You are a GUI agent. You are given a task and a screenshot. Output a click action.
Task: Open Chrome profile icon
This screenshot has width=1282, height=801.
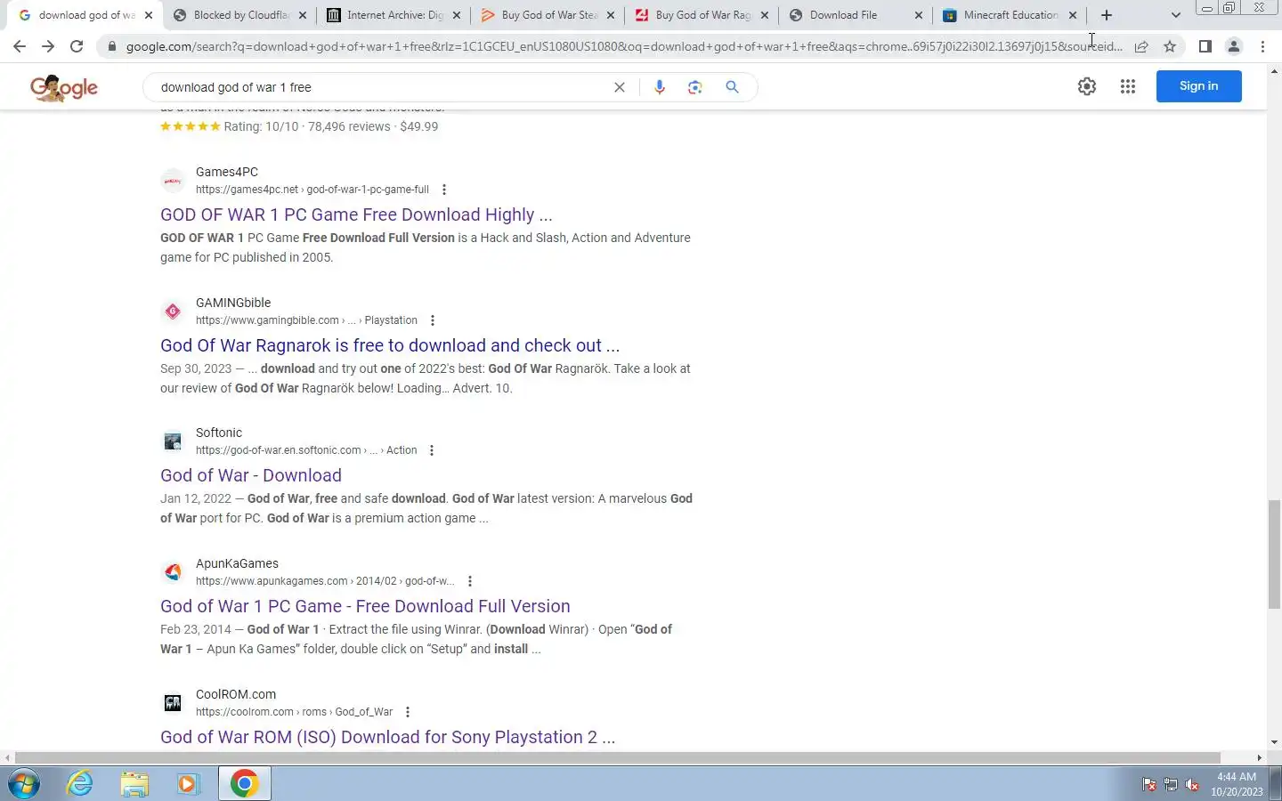[1234, 46]
